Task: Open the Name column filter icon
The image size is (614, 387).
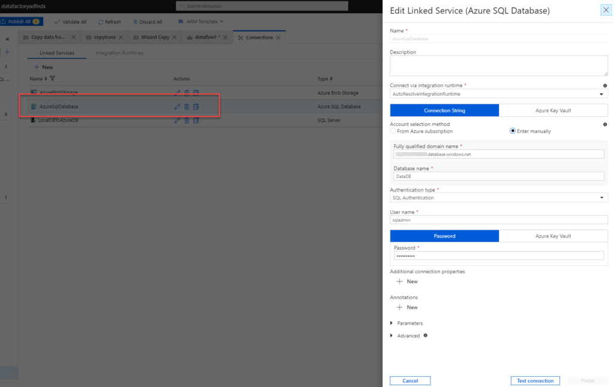Action: pyautogui.click(x=53, y=78)
